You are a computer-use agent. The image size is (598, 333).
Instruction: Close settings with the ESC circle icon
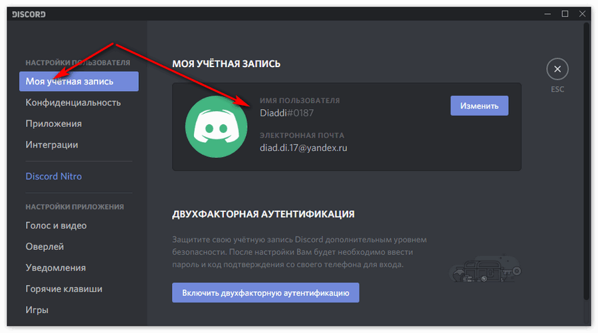557,69
